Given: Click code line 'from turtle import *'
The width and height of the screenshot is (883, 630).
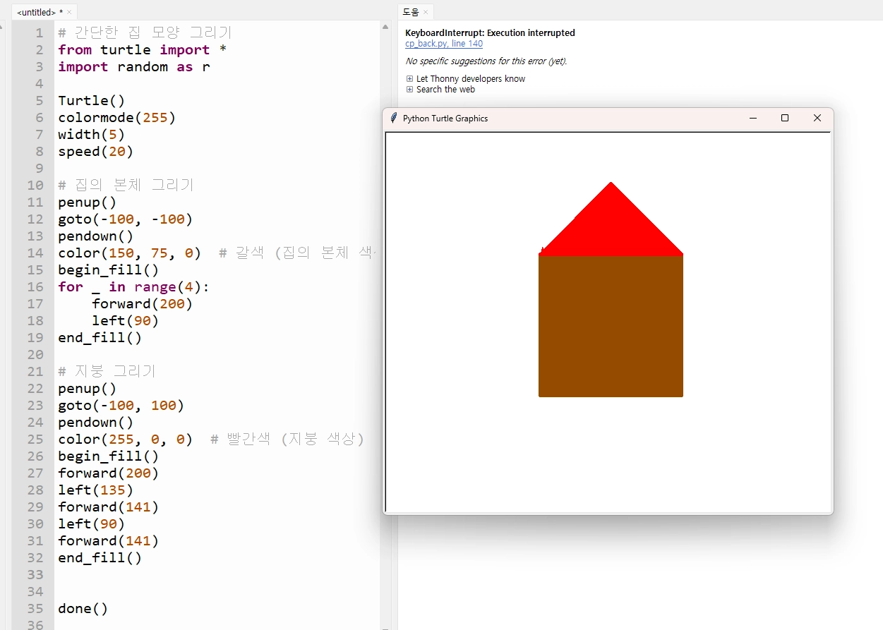Looking at the screenshot, I should click(x=143, y=50).
